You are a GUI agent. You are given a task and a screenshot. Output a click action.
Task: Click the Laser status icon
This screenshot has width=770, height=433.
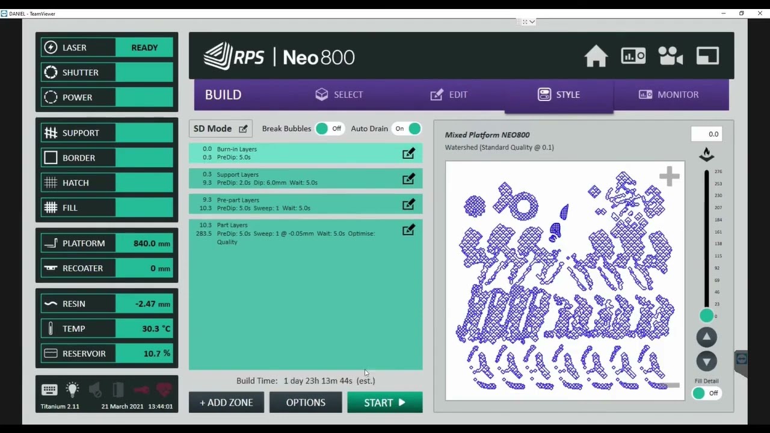click(x=51, y=48)
